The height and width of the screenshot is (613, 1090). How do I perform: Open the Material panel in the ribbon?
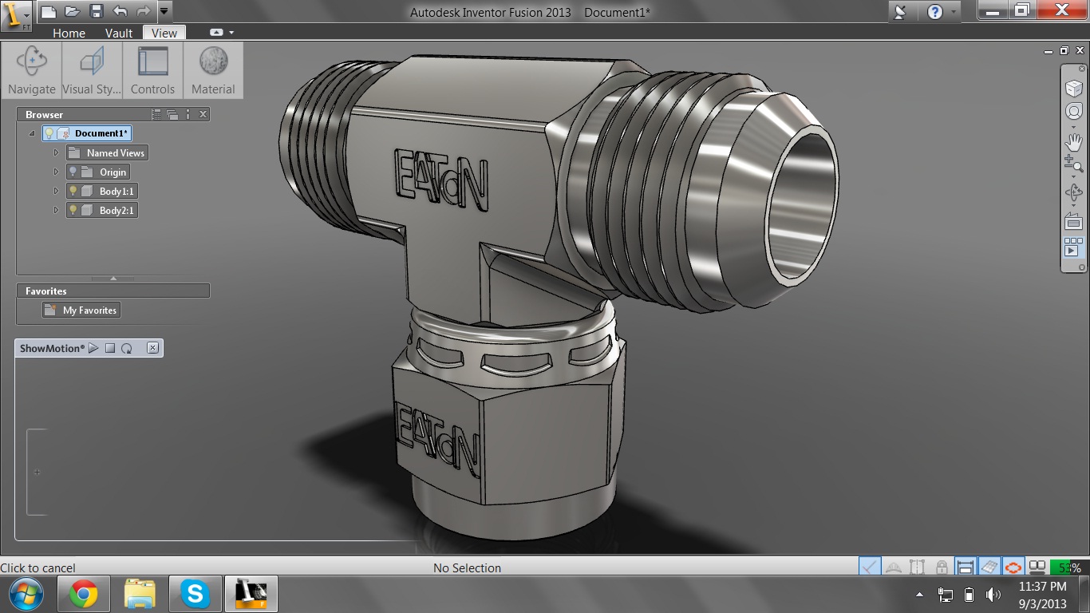coord(213,70)
